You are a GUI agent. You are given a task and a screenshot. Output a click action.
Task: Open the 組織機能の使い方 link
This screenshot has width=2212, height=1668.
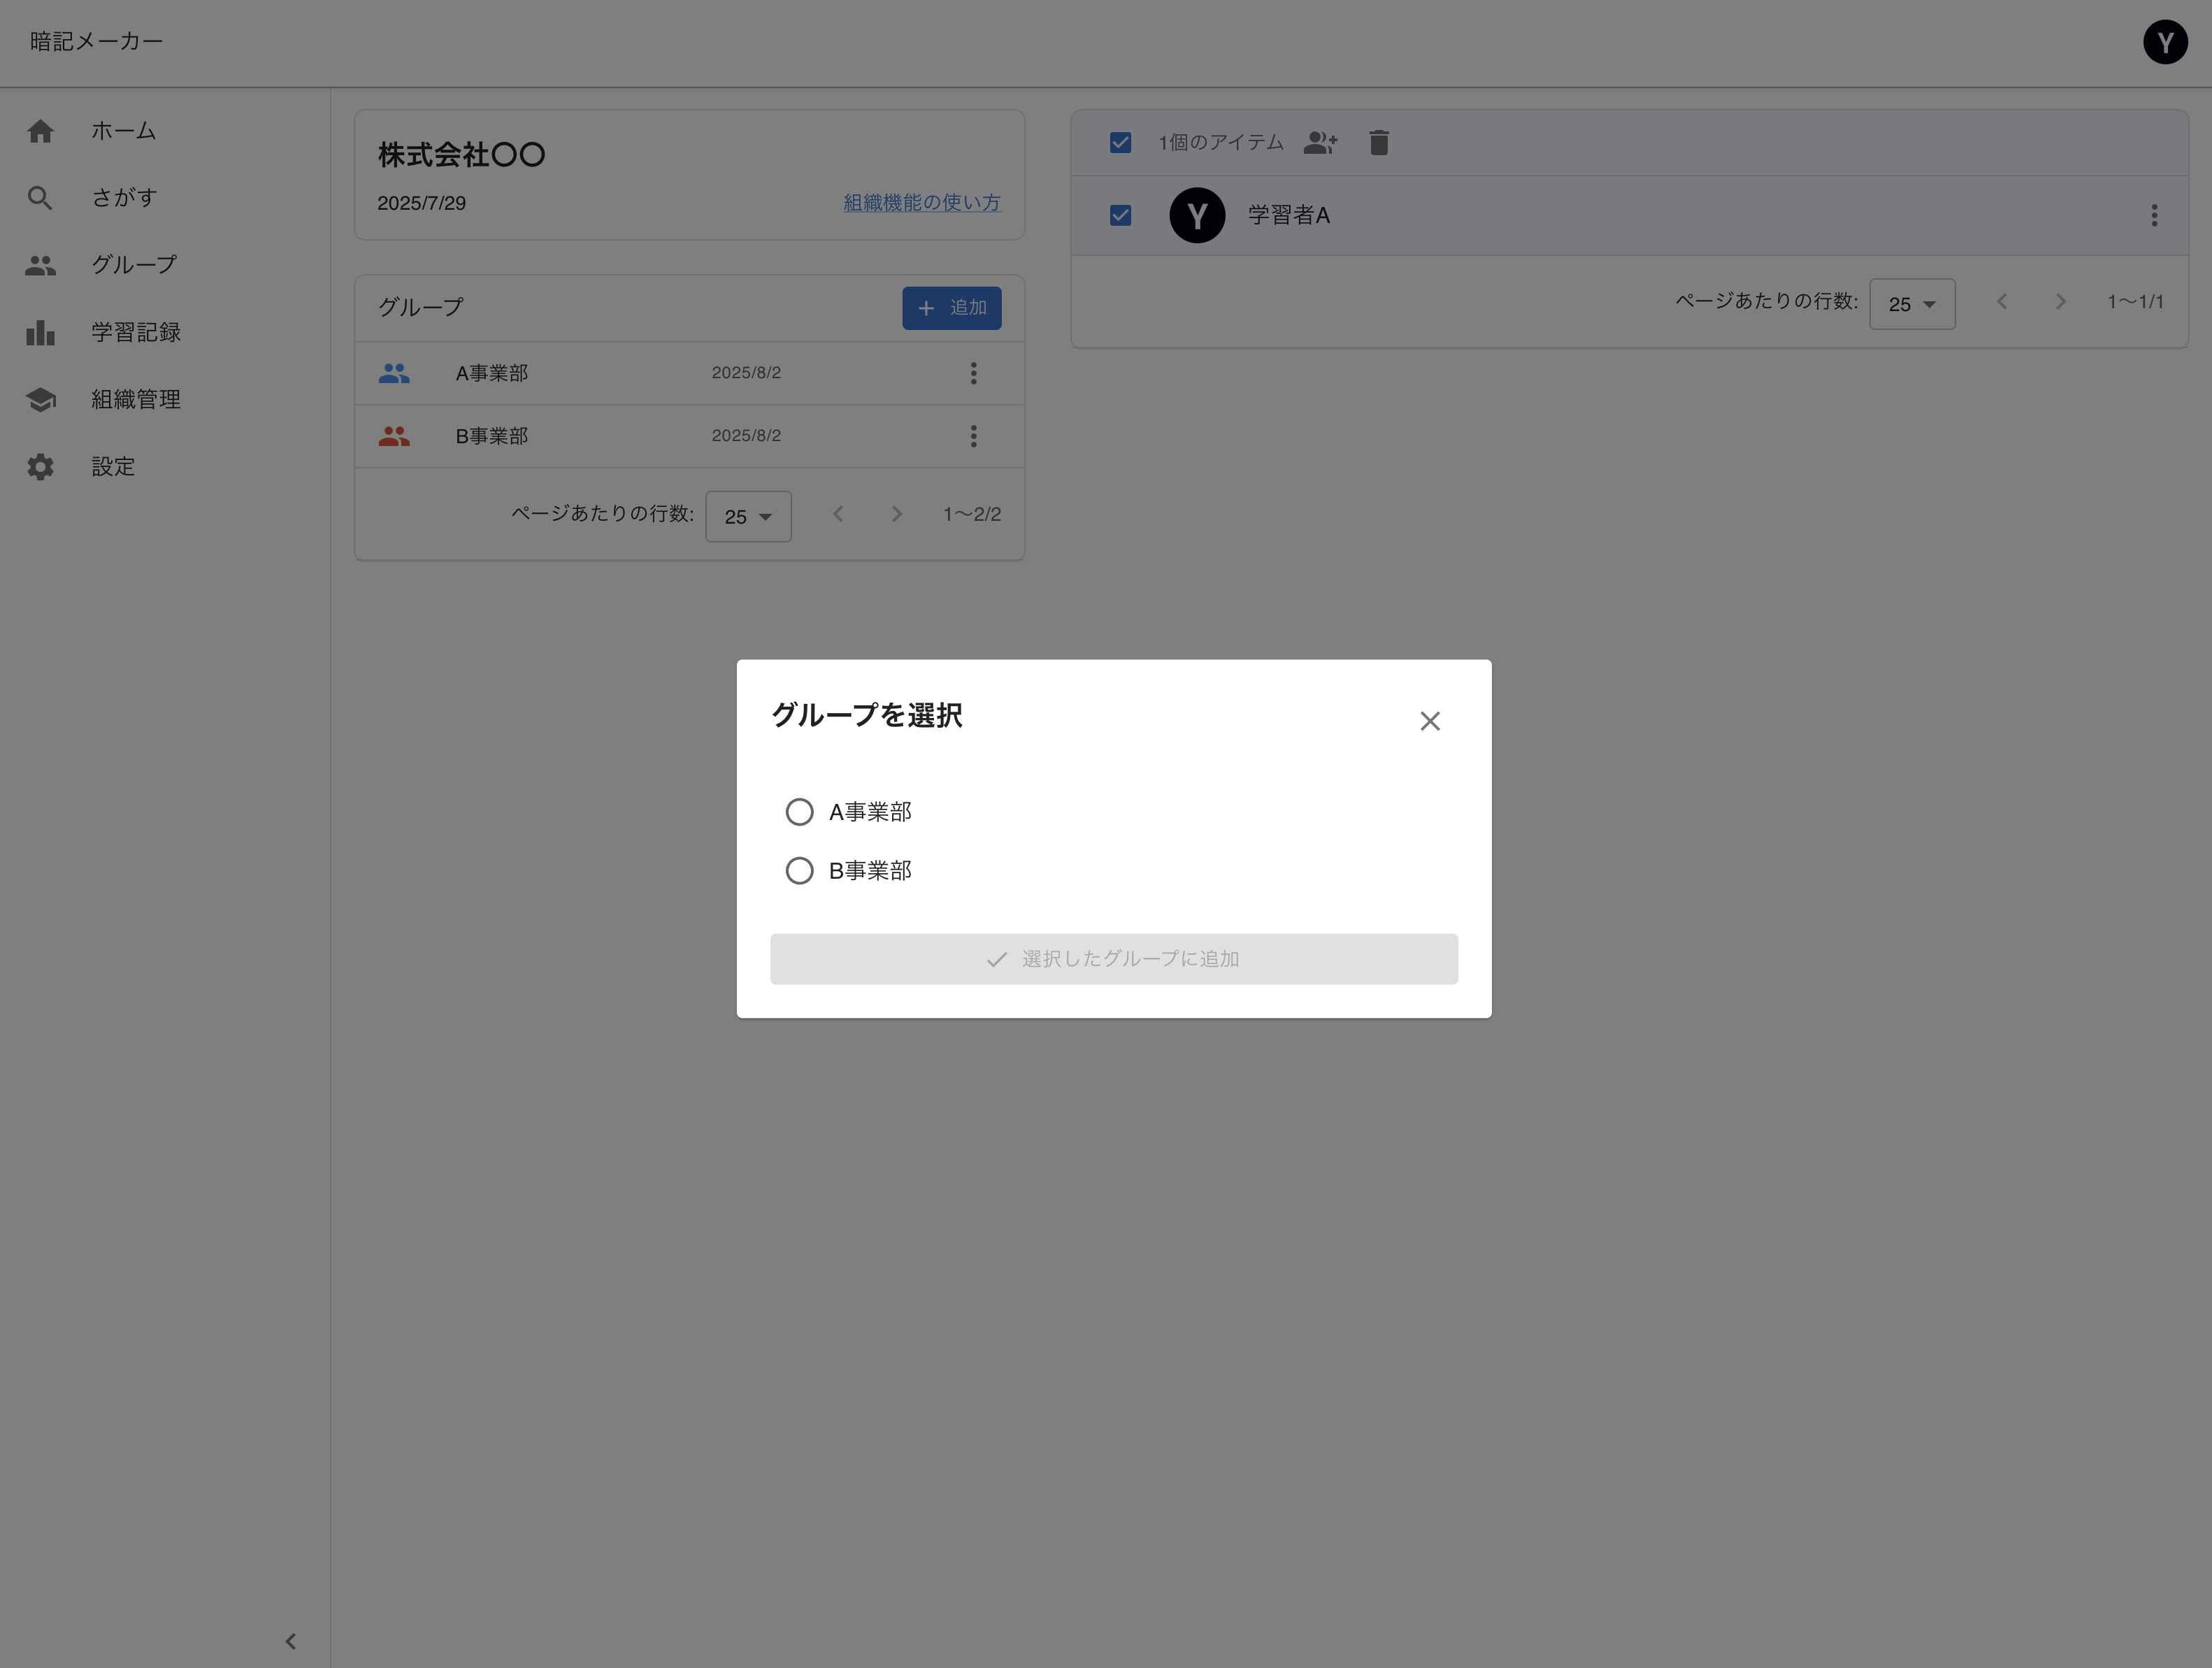[921, 203]
